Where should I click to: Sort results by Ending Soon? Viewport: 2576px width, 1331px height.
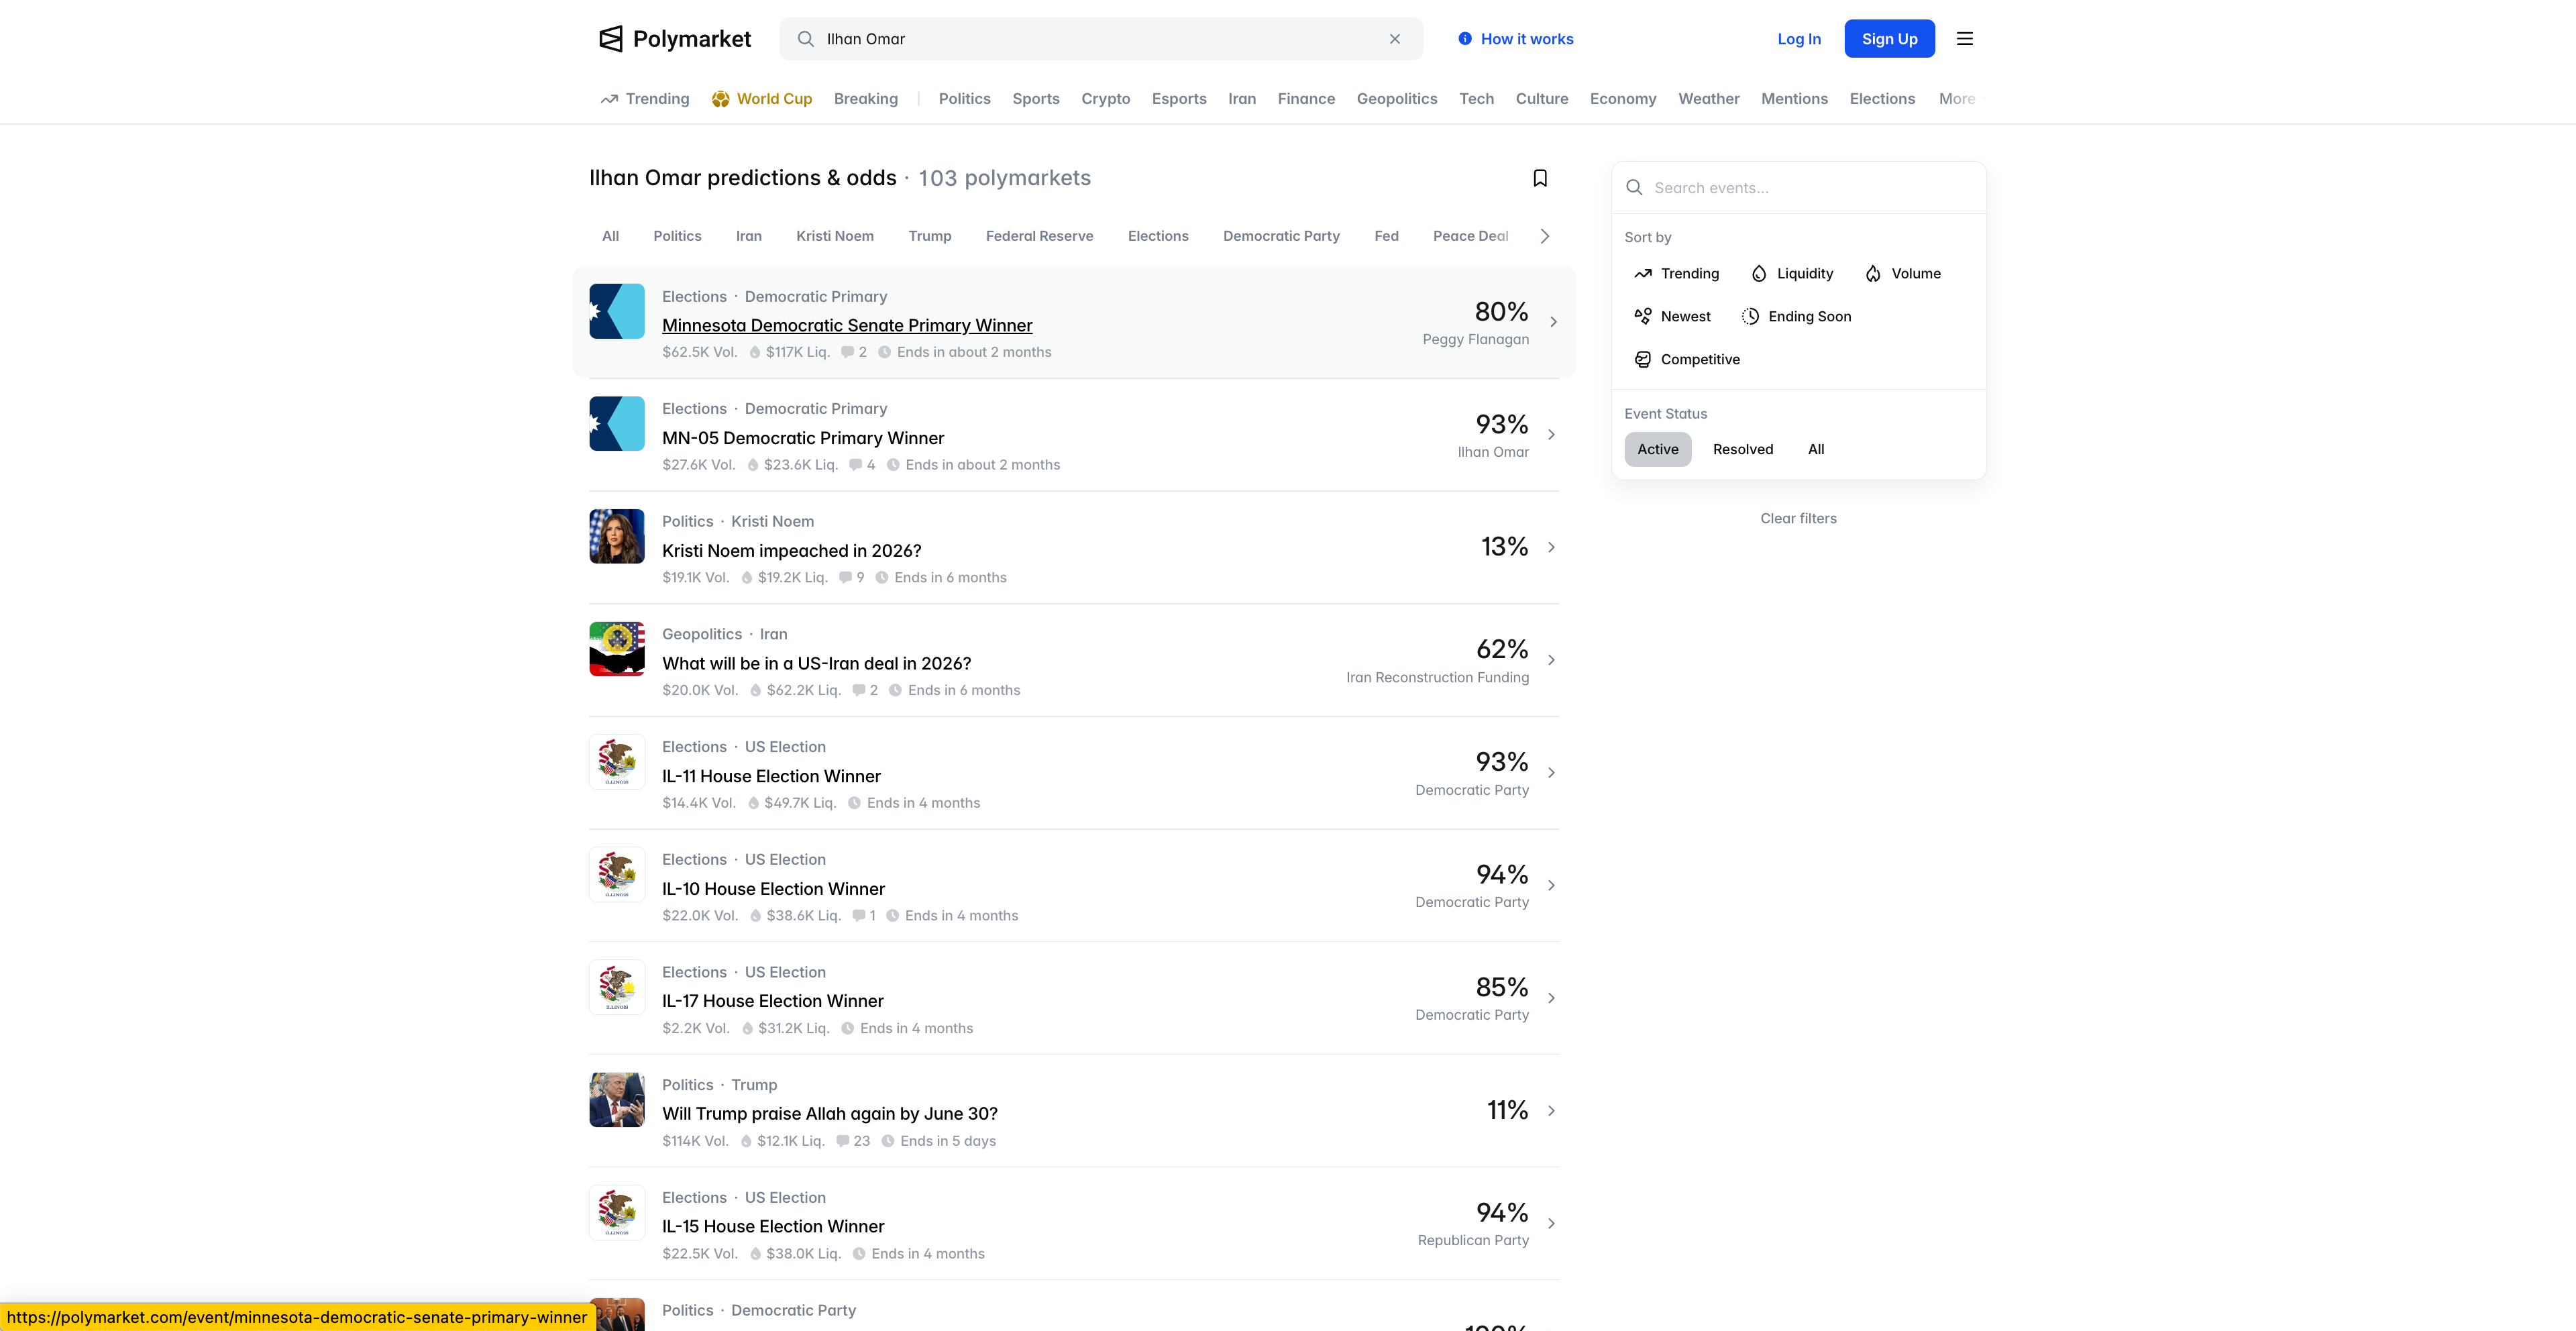coord(1796,317)
